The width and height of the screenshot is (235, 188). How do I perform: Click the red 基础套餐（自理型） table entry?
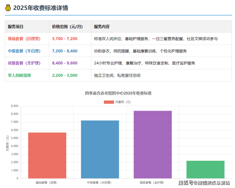(24, 39)
